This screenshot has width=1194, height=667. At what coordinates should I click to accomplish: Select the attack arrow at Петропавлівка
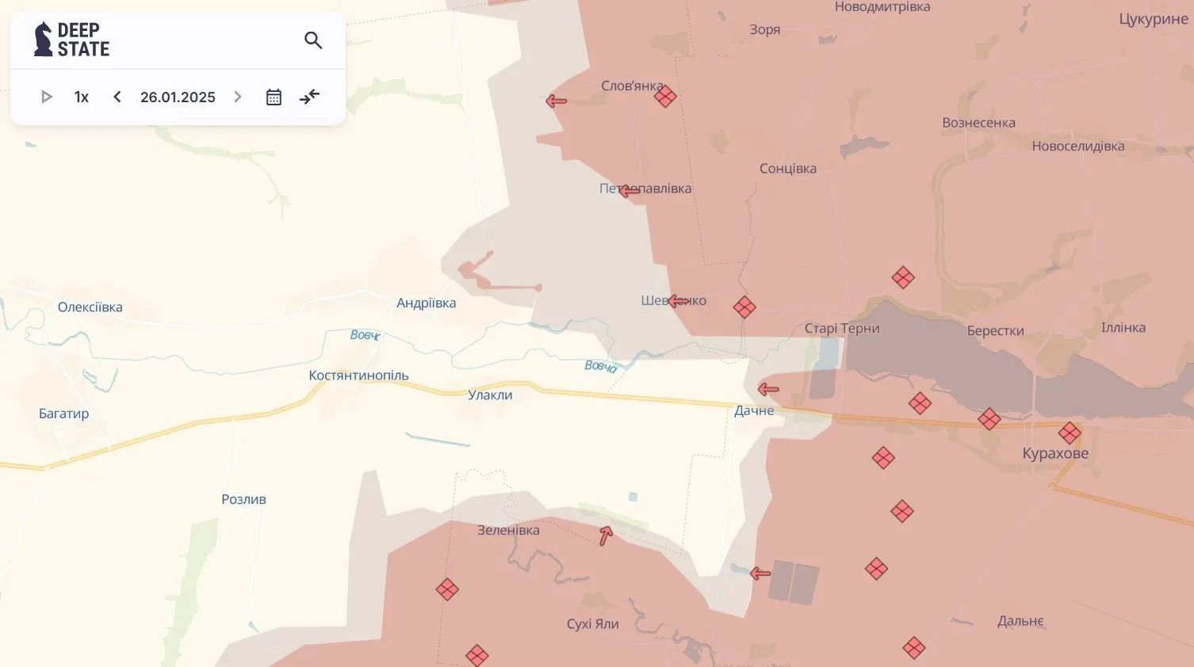coord(630,191)
